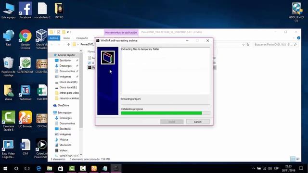The image size is (308, 173).
Task: Open the eliane user folder icon
Action: [8, 92]
